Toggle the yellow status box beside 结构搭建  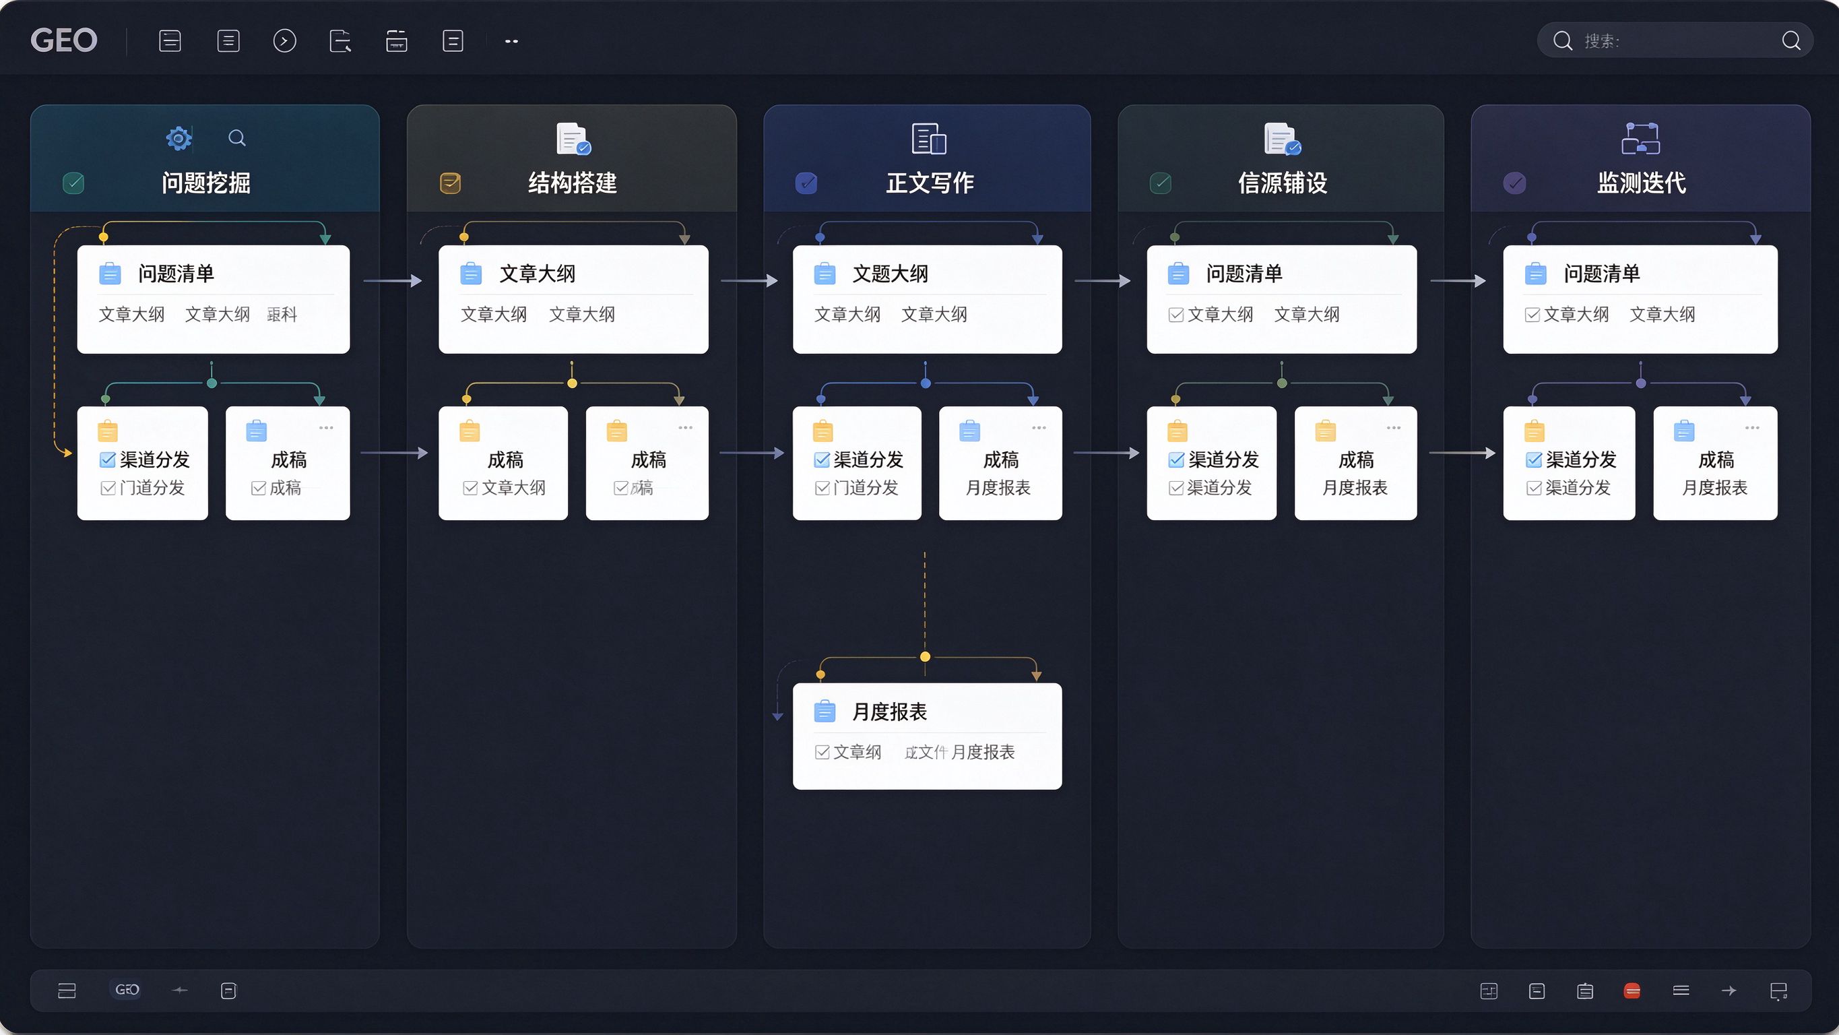pyautogui.click(x=450, y=183)
